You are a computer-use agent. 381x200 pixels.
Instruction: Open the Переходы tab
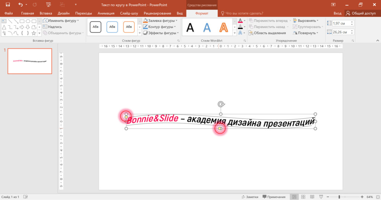point(83,13)
